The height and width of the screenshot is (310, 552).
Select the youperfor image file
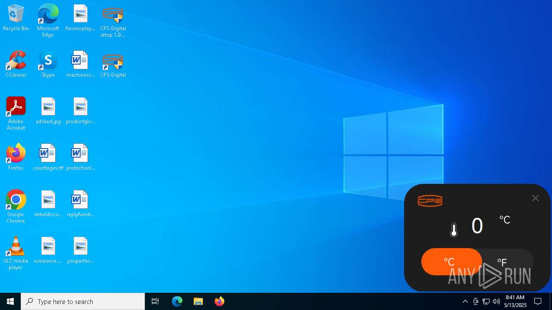(x=80, y=251)
